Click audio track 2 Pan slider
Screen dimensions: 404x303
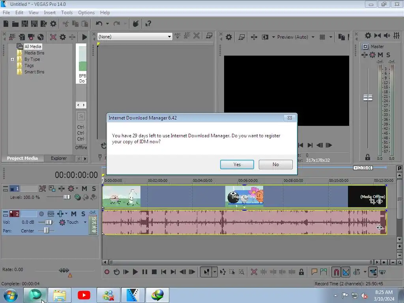[x=46, y=230]
